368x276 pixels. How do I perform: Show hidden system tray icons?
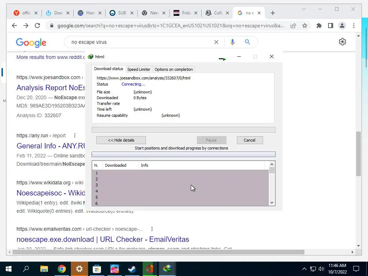coord(304,269)
